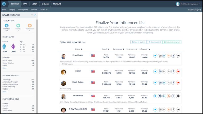
Task: Open R Ray Wang's Twitter icon
Action: [155, 109]
